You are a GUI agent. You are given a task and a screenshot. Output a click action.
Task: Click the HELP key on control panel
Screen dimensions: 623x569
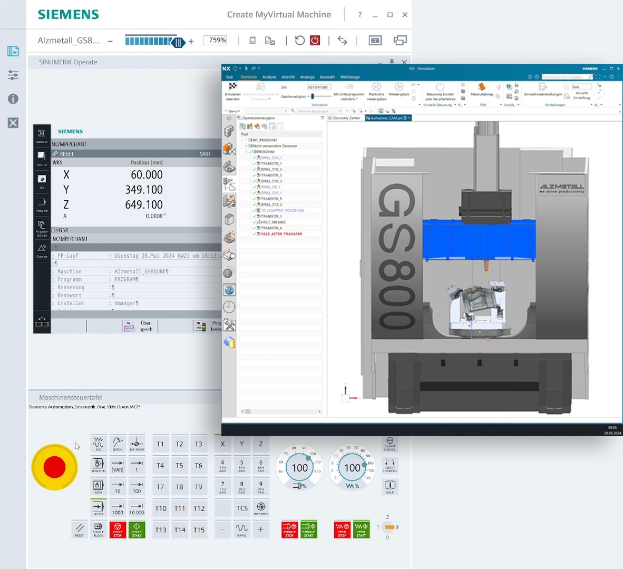coord(390,486)
